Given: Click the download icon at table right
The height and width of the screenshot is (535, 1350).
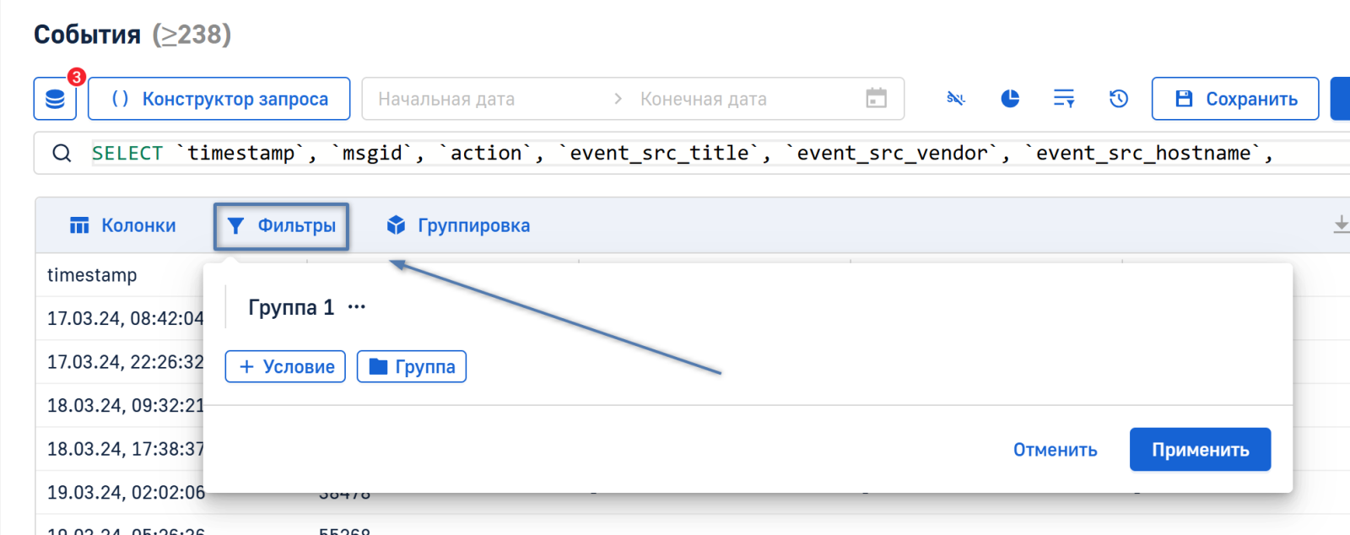Looking at the screenshot, I should pos(1340,224).
